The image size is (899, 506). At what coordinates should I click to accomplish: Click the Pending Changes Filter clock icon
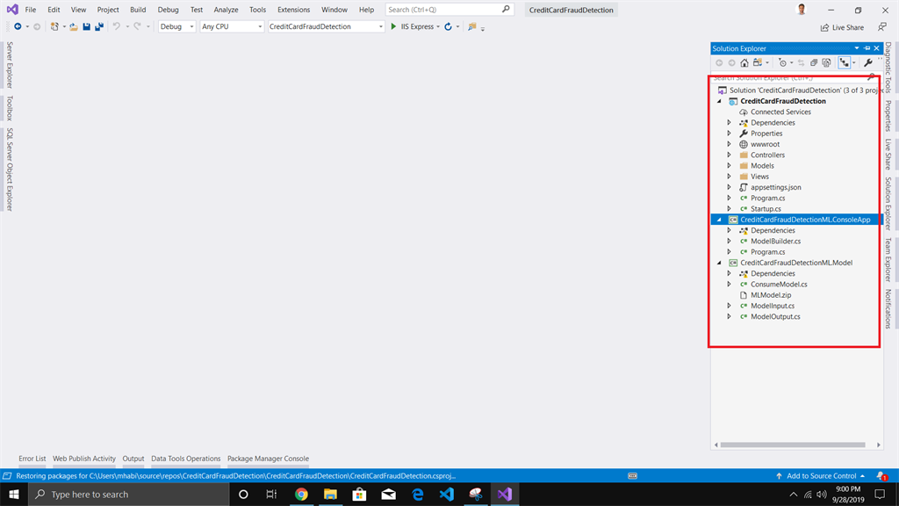(782, 62)
